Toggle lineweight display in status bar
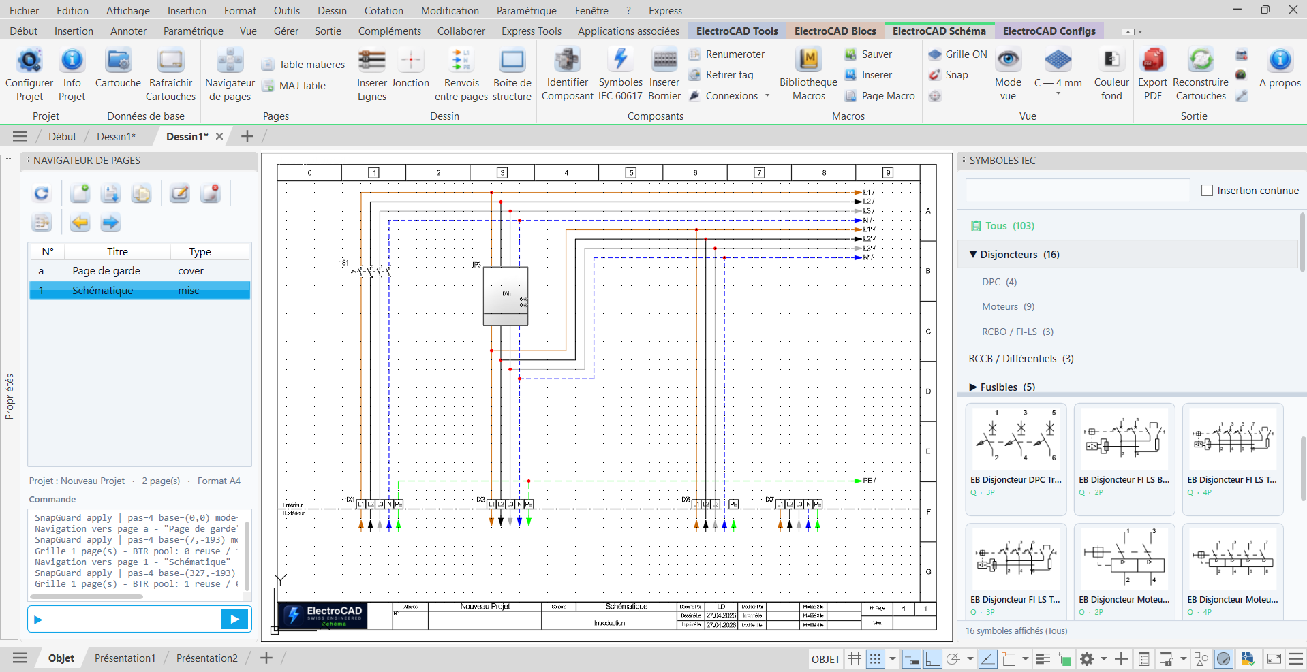 pos(1043,659)
